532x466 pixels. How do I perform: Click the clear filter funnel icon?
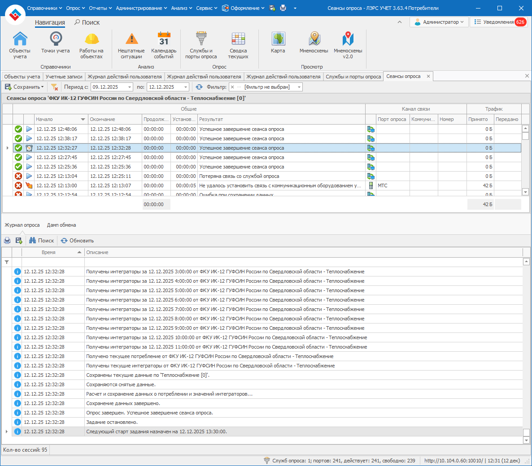pos(54,87)
